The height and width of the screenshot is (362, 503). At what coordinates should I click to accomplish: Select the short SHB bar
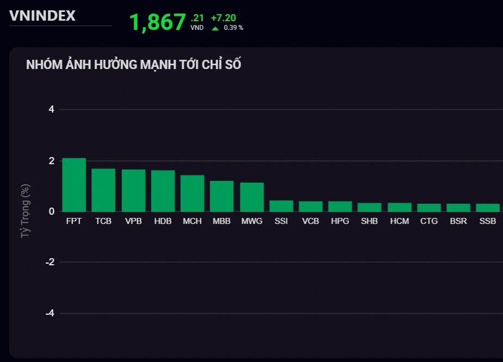[x=370, y=207]
